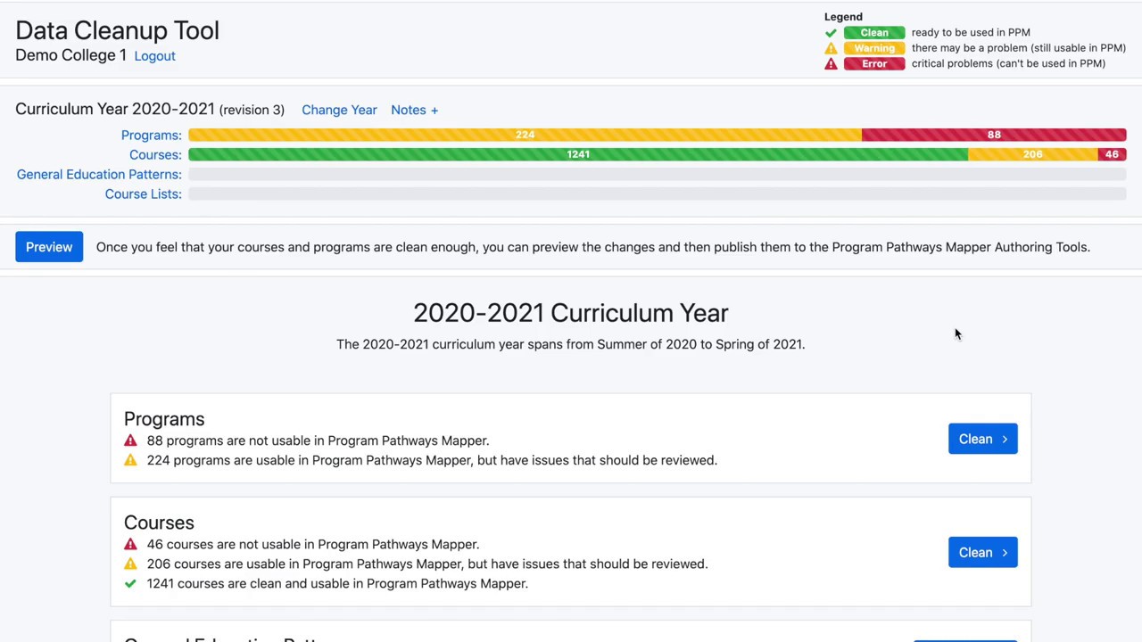1142x642 pixels.
Task: Click the yellow warning icon in Programs card
Action: pyautogui.click(x=130, y=460)
